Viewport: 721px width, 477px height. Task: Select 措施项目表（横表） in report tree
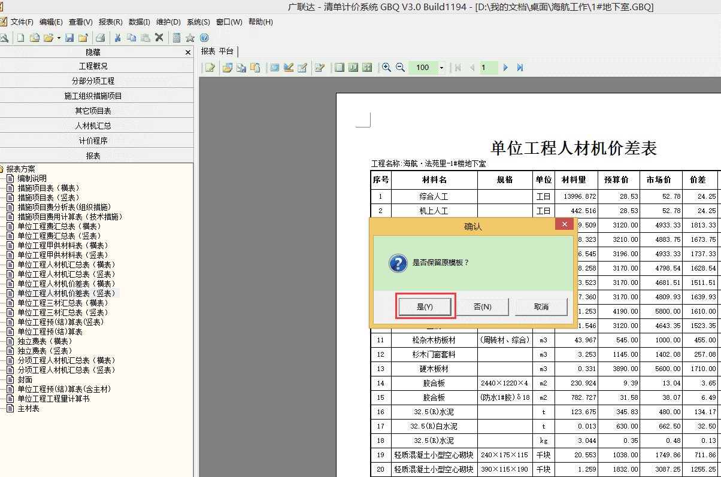(x=49, y=188)
